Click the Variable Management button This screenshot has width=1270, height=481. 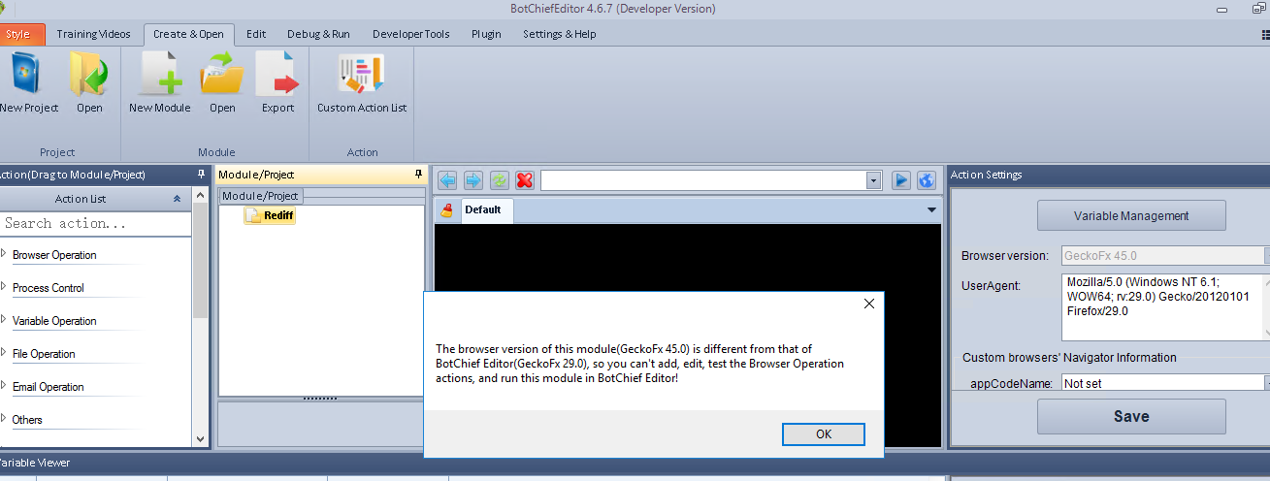pyautogui.click(x=1131, y=215)
